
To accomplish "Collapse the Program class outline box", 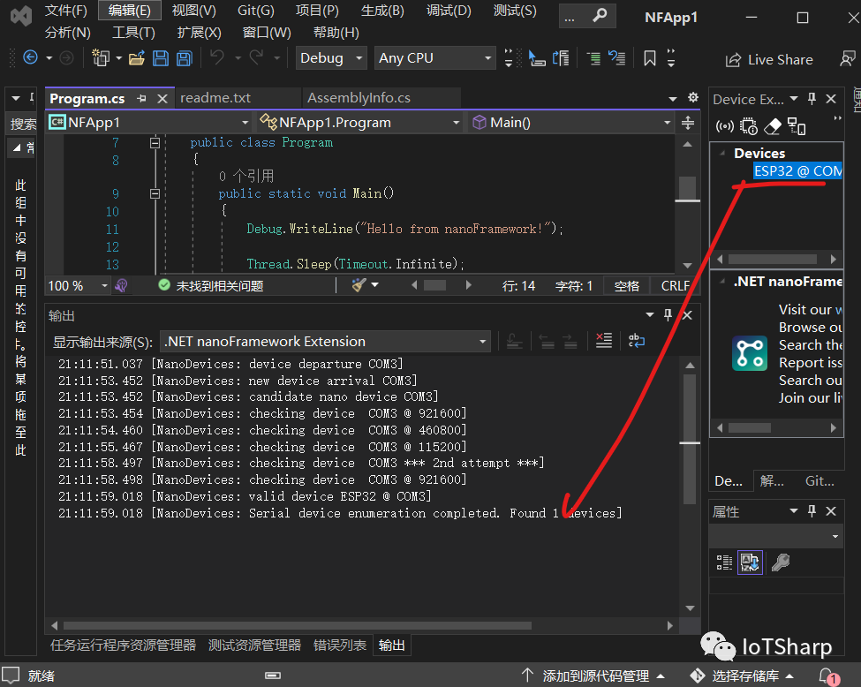I will (155, 143).
